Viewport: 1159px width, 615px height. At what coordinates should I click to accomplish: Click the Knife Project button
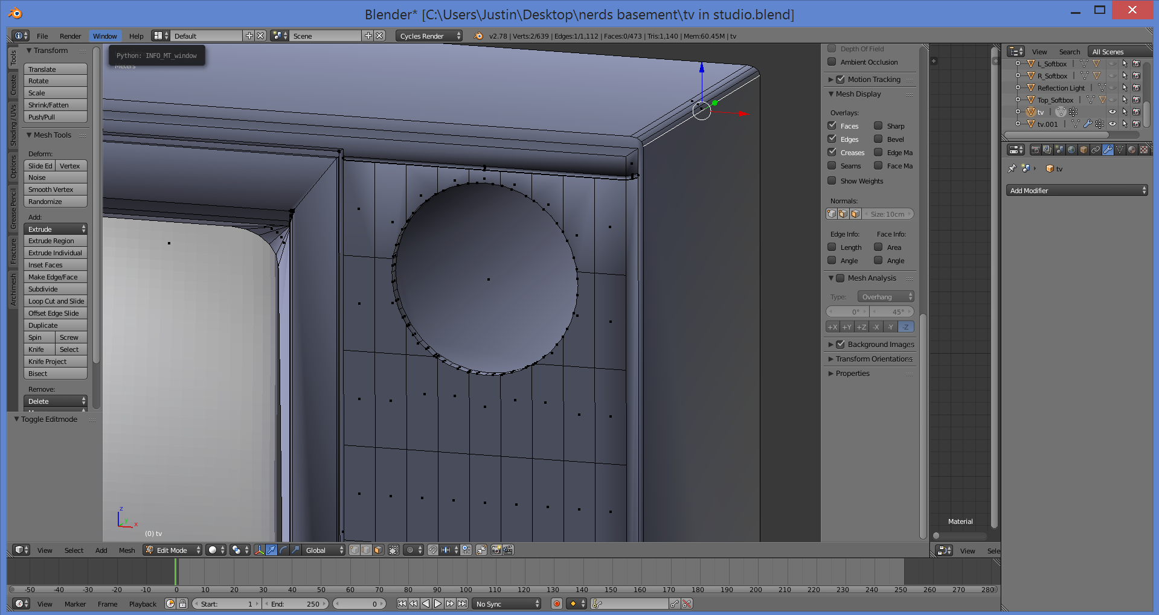(56, 362)
